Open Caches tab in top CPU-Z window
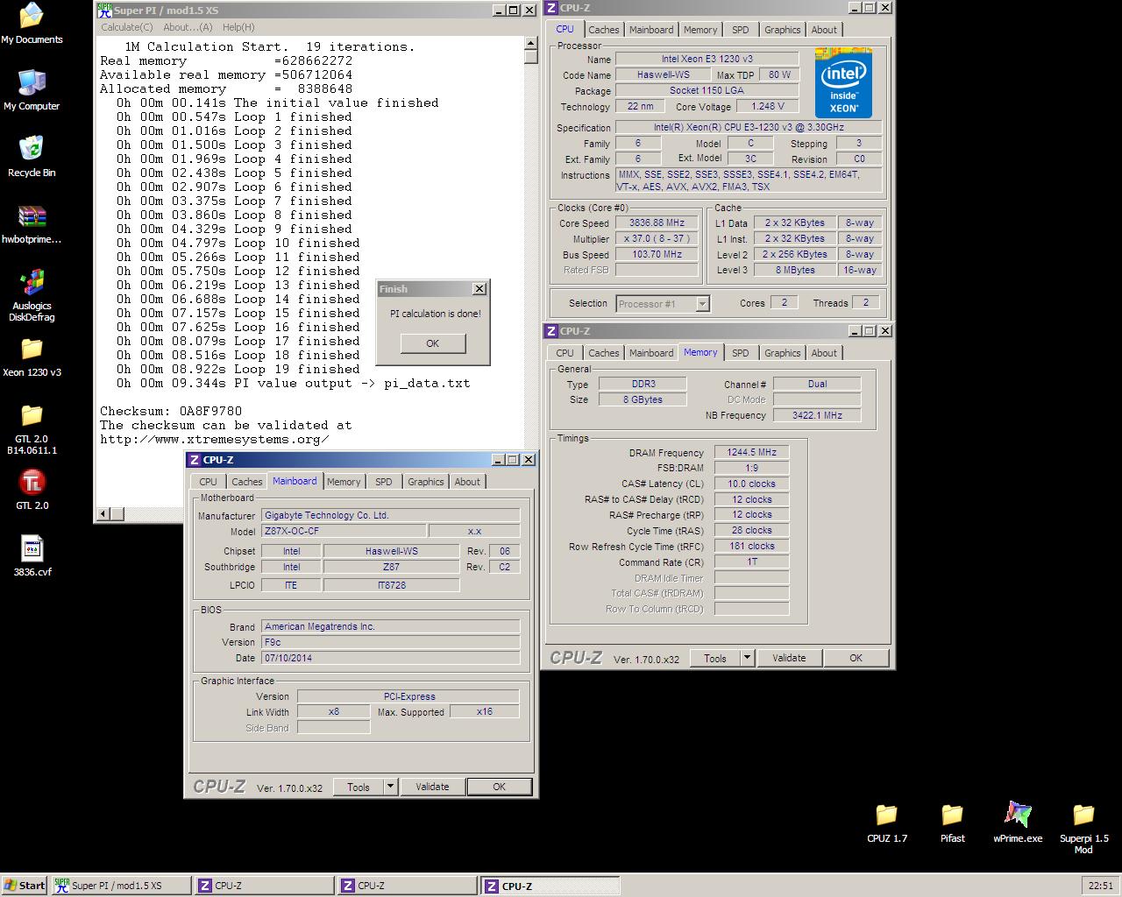 (603, 30)
